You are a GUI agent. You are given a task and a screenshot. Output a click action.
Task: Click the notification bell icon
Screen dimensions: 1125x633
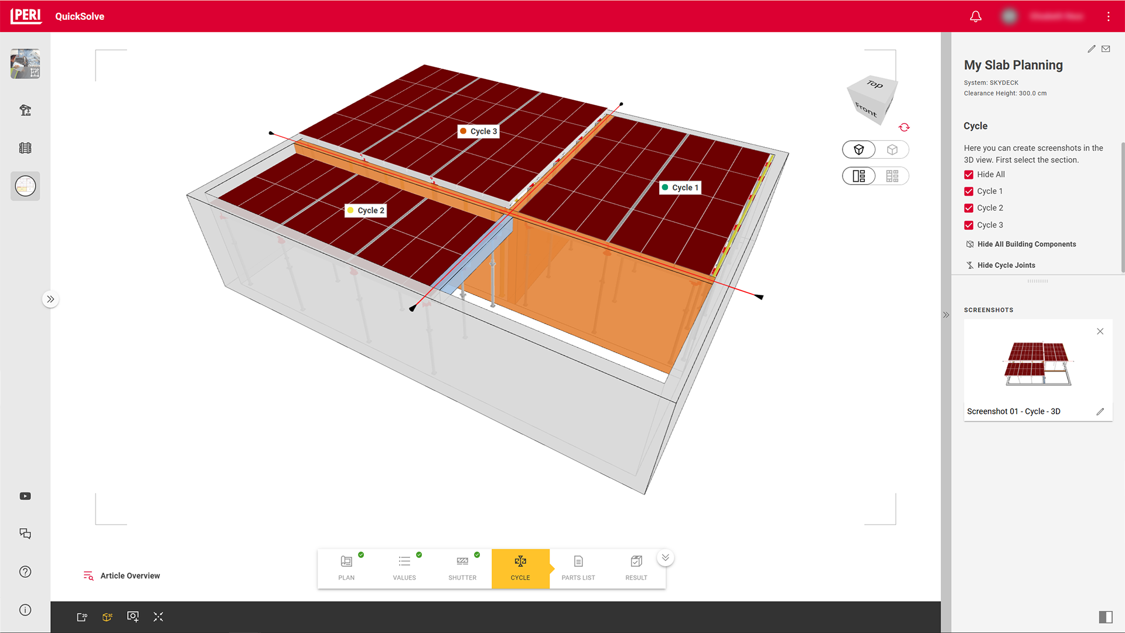pos(976,16)
